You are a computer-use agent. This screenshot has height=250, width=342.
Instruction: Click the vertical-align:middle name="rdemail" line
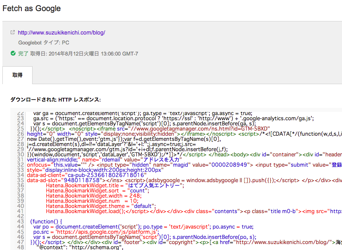[104, 160]
